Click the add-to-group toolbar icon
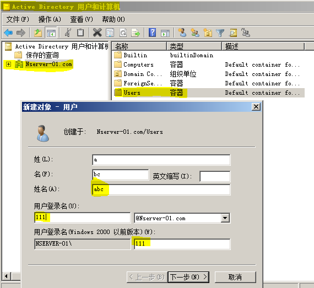Image resolution: width=314 pixels, height=288 pixels. (246, 32)
